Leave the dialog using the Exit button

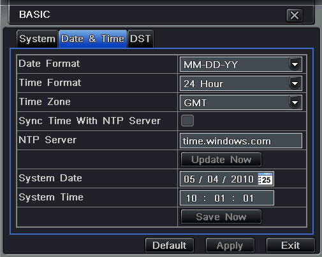(x=290, y=246)
